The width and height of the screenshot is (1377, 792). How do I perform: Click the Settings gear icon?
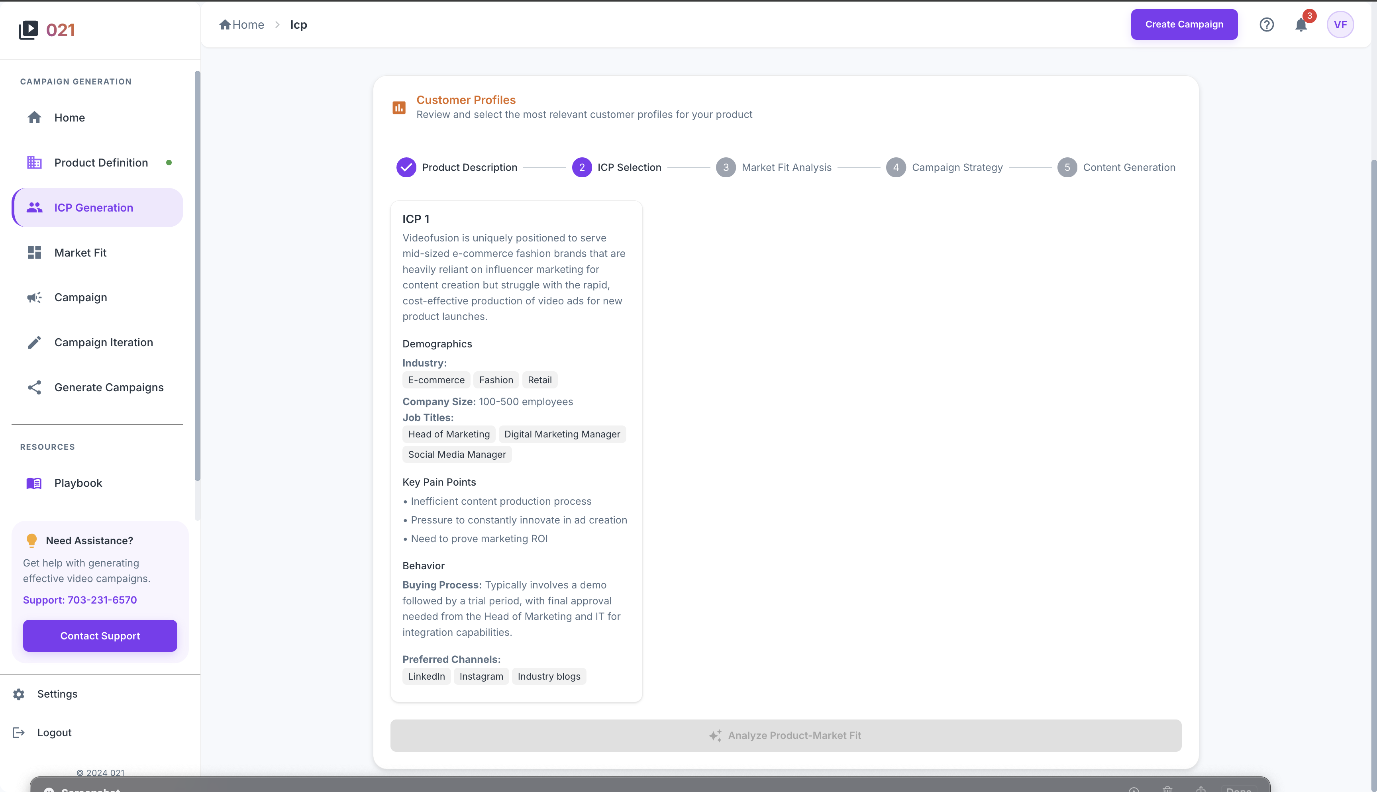click(x=19, y=694)
